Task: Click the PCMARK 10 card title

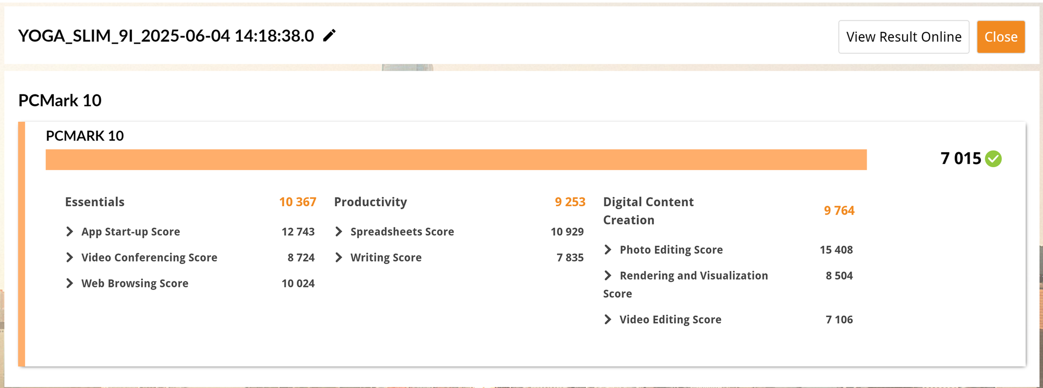Action: (85, 136)
